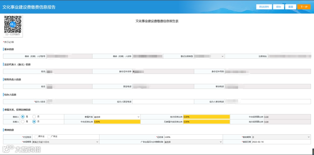The width and height of the screenshot is (314, 155).
Task: Click the 注册地址 field
Action: click(290, 56)
